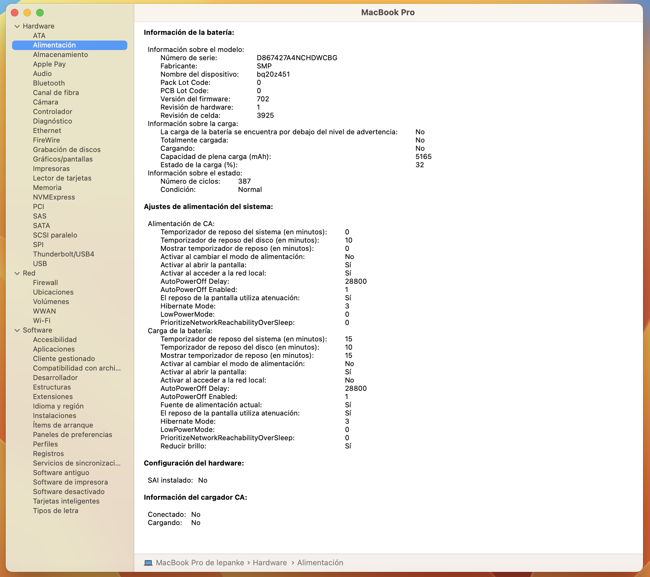Open Wi-Fi in the sidebar

(x=42, y=321)
